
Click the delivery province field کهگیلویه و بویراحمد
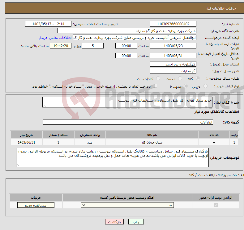pos(173,64)
